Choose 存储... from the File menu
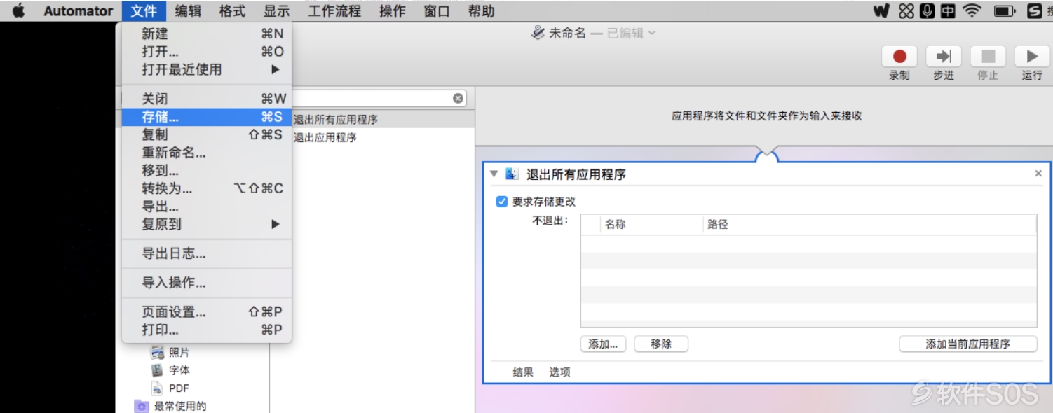Image resolution: width=1053 pixels, height=413 pixels. 207,117
